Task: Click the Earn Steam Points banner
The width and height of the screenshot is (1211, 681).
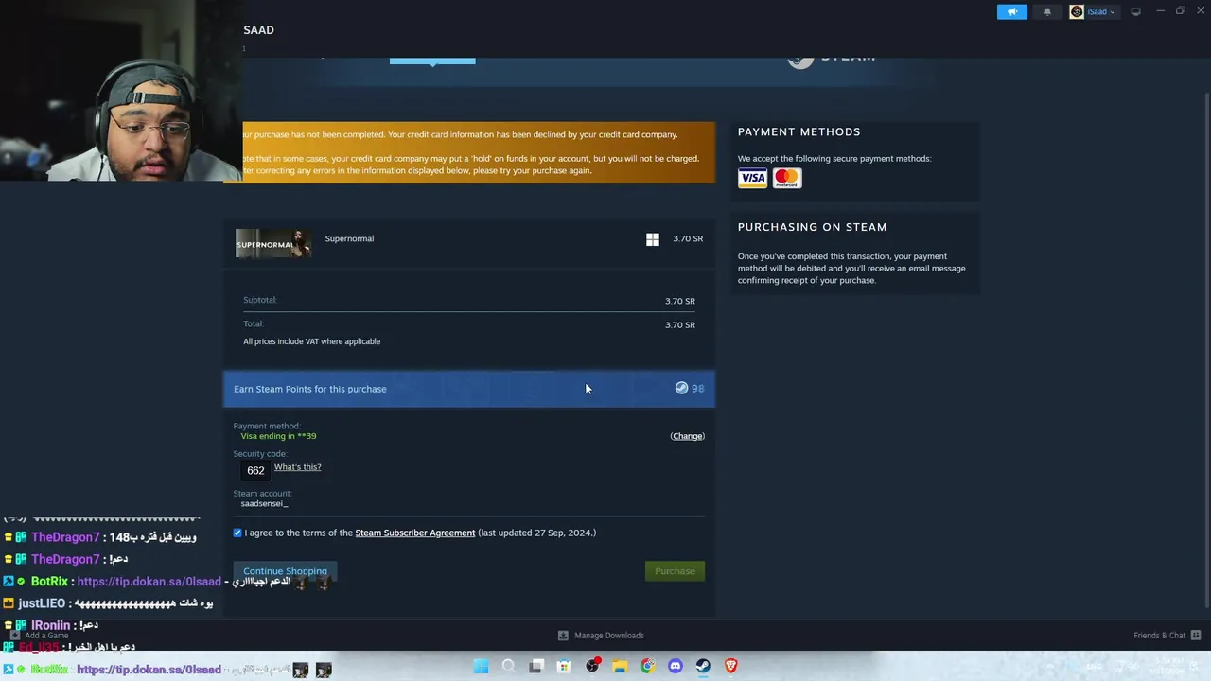Action: (469, 389)
